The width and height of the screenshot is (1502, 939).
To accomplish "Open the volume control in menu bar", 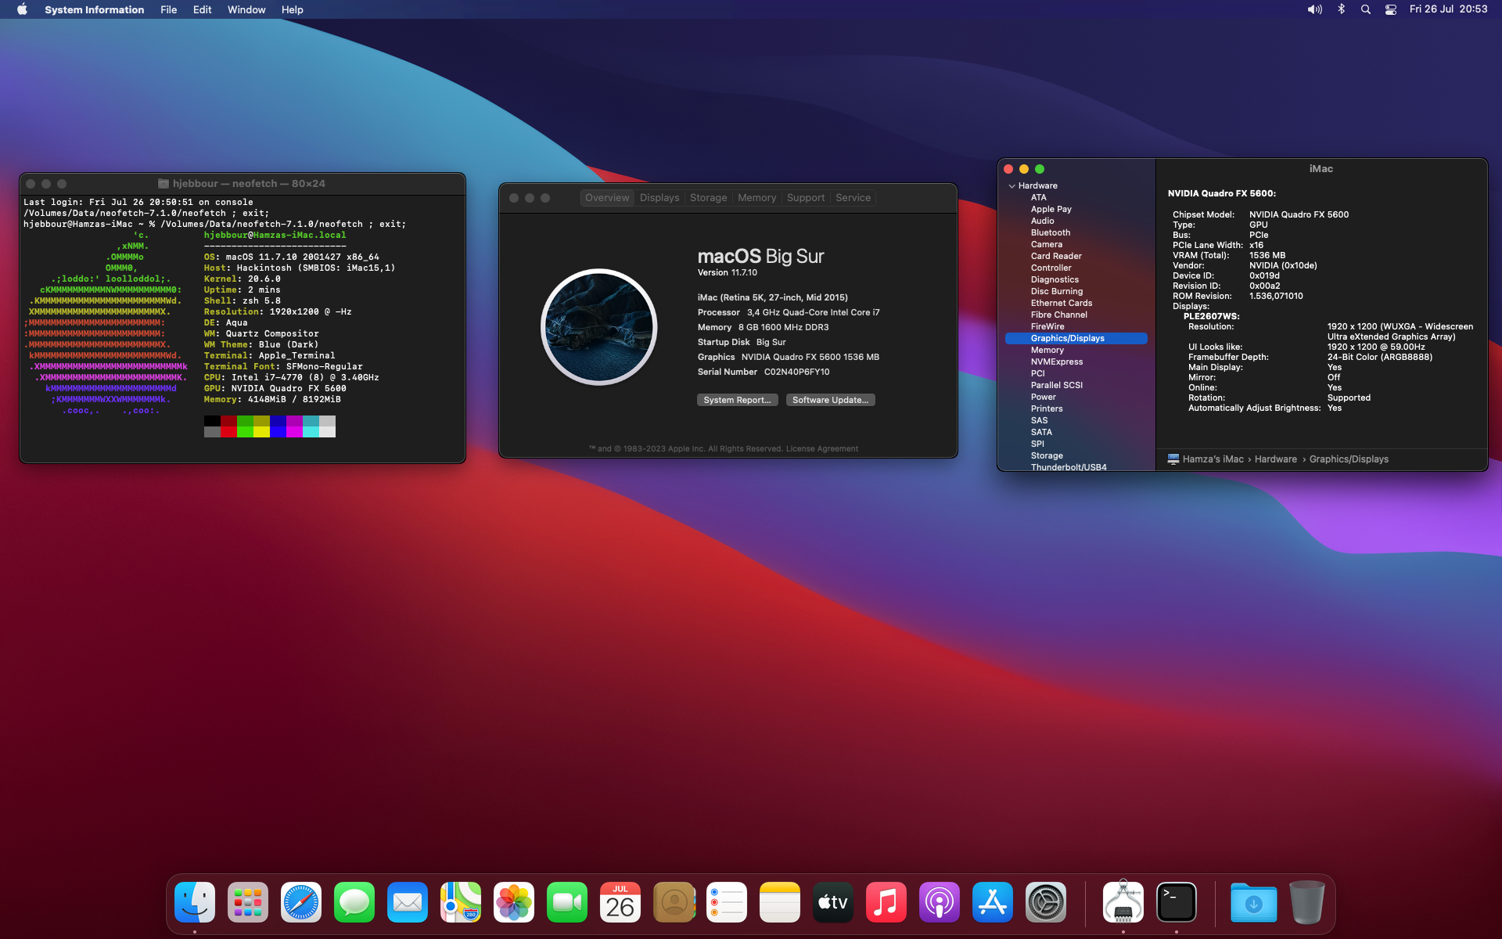I will point(1314,9).
